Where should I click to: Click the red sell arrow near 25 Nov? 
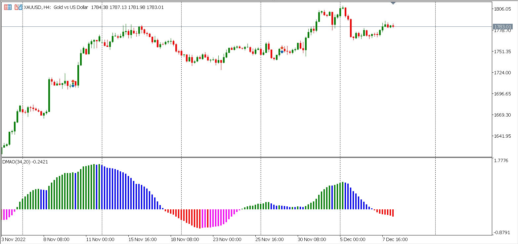click(282, 48)
